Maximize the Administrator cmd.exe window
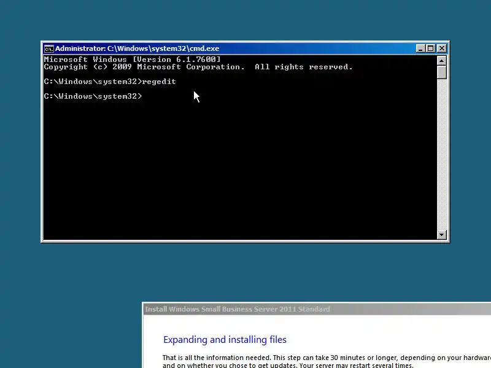Image resolution: width=491 pixels, height=368 pixels. click(x=431, y=48)
